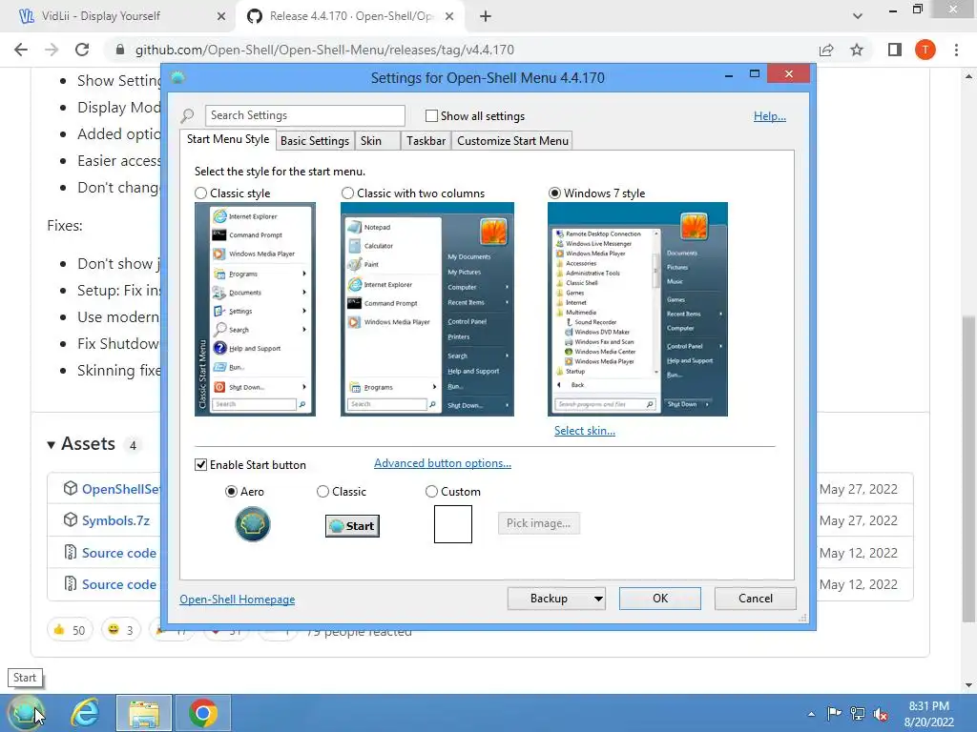Click the muted volume tray icon
Viewport: 977px width, 732px height.
tap(881, 714)
